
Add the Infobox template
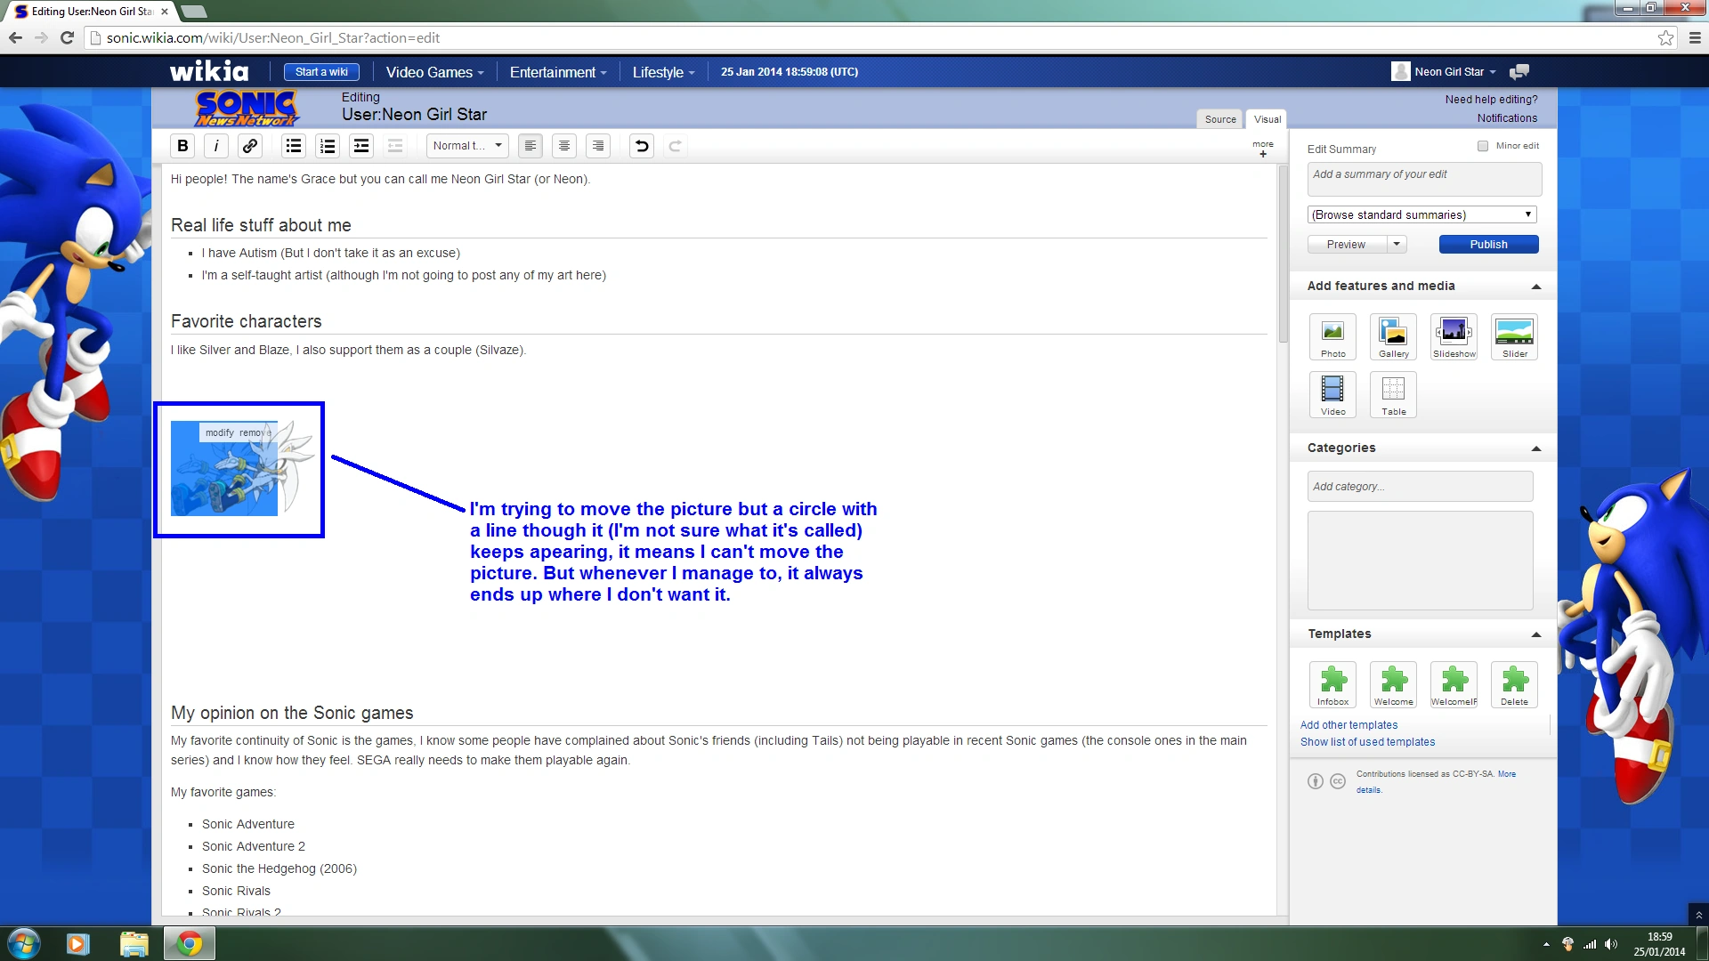(1332, 684)
